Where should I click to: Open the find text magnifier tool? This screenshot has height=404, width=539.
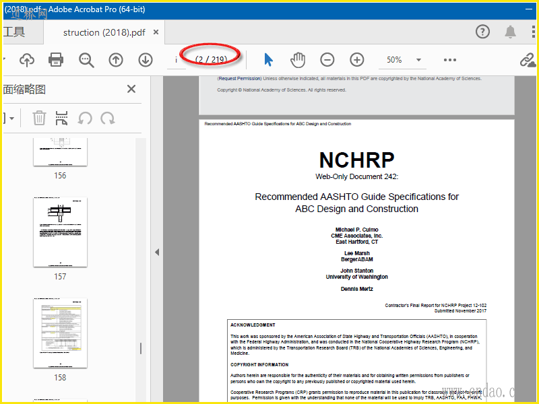pyautogui.click(x=86, y=60)
